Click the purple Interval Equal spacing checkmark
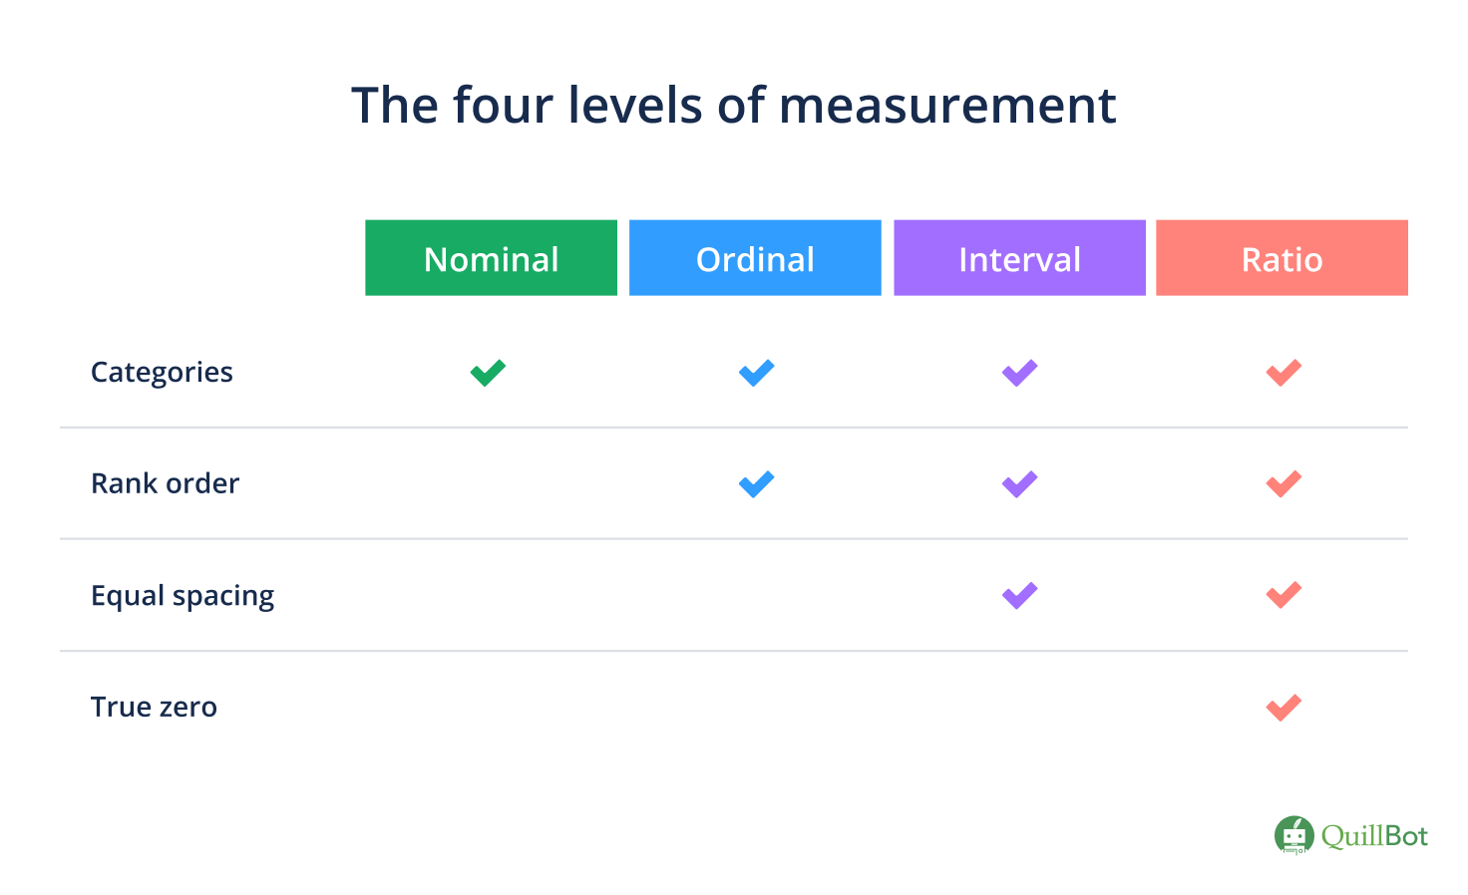 tap(1019, 596)
